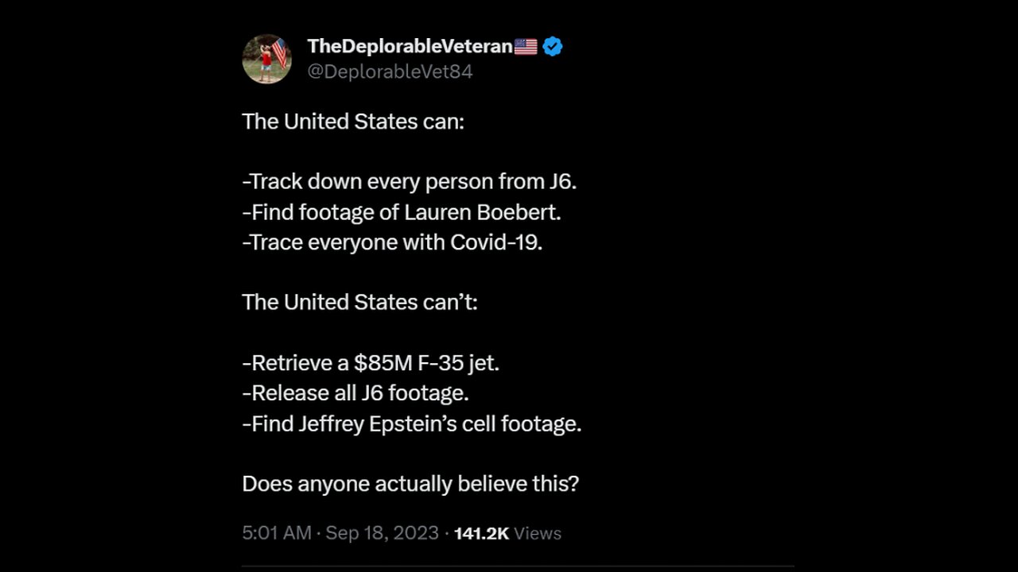Click the 141.2K view count

[481, 534]
